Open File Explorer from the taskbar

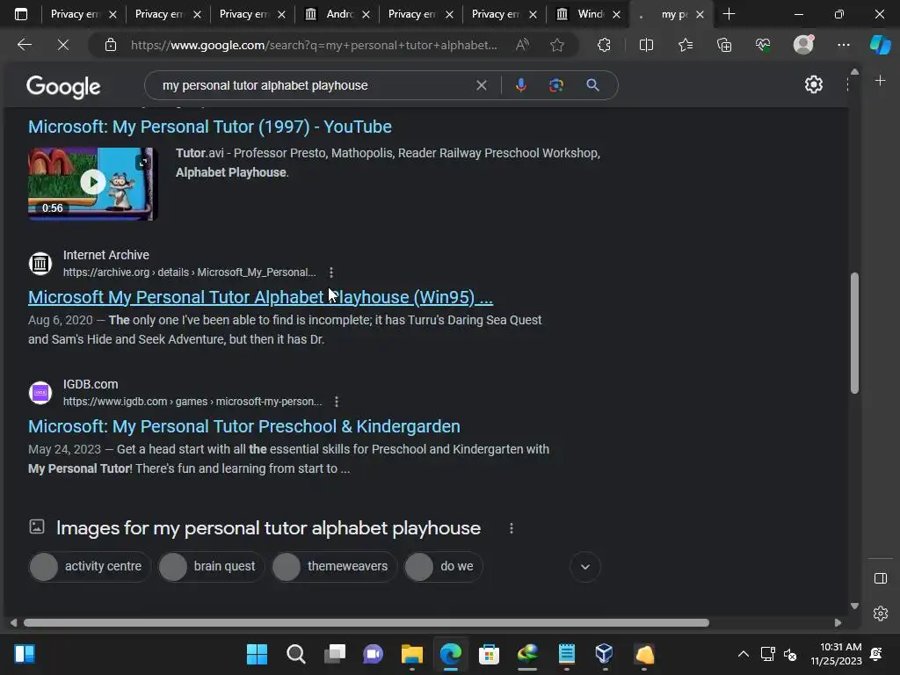click(x=411, y=654)
